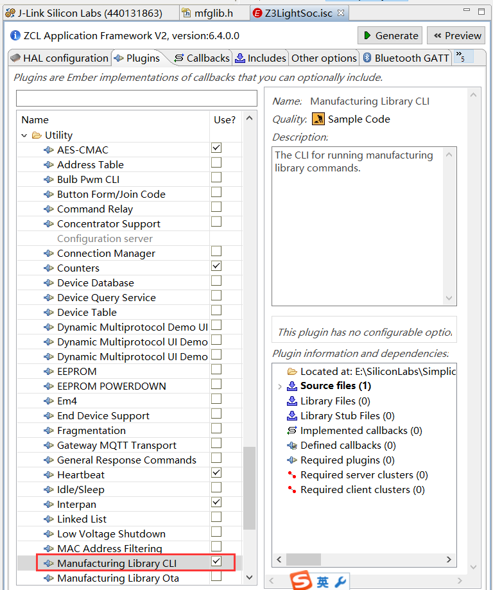Click the plugin icon next to Heartbeat
This screenshot has height=590, width=493.
pos(49,475)
